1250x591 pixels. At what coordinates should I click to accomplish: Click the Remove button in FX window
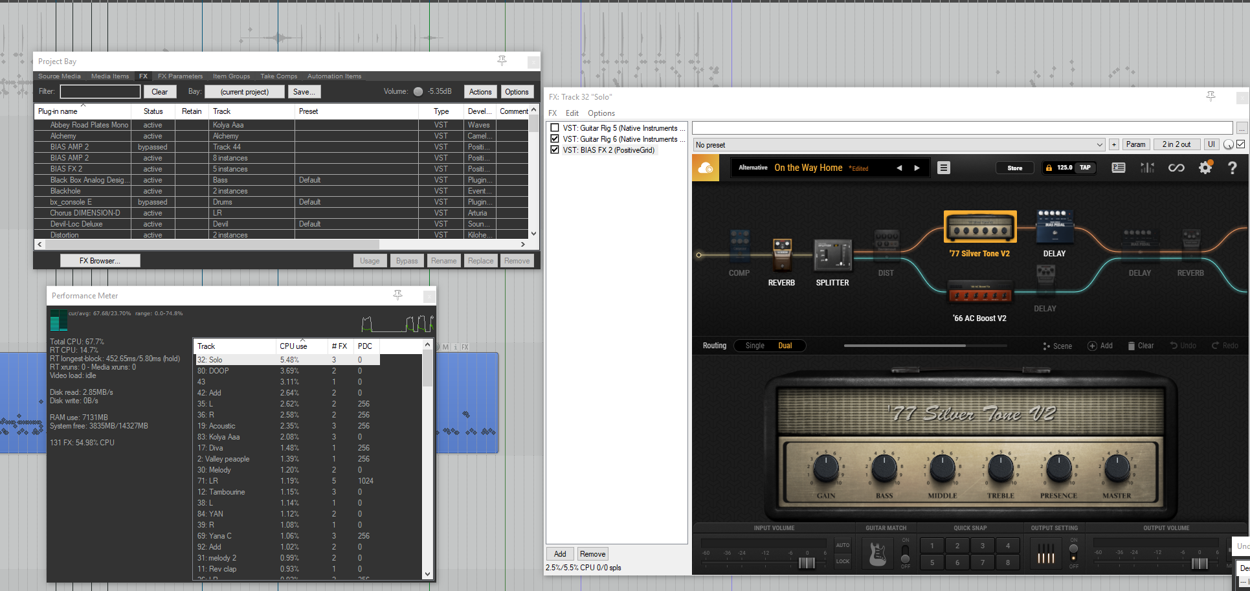pos(592,554)
